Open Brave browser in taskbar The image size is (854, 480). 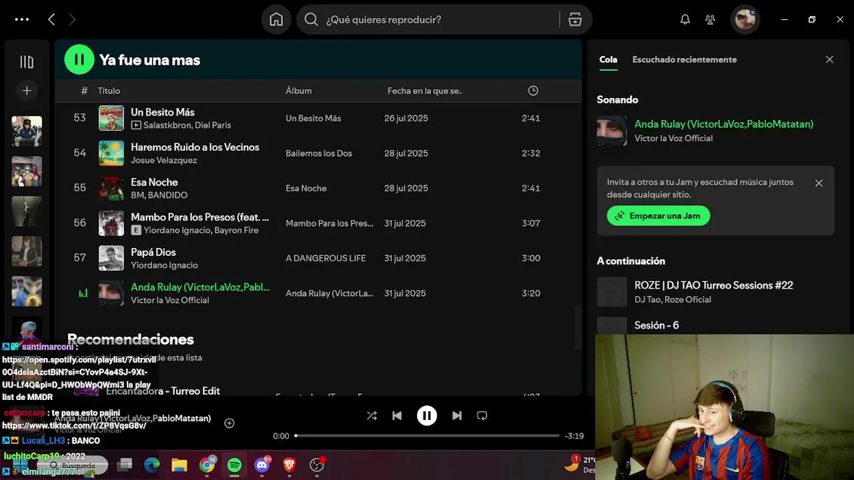[289, 465]
